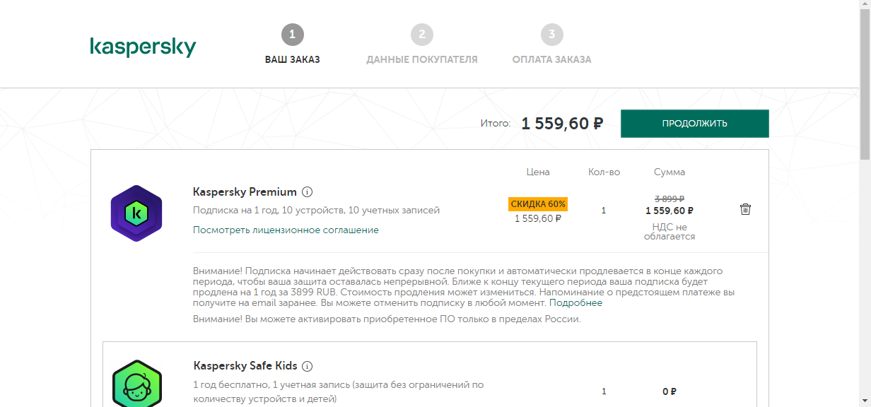The image size is (871, 407).
Task: Go to the ВАШ ЗАКАЗ step
Action: [293, 60]
